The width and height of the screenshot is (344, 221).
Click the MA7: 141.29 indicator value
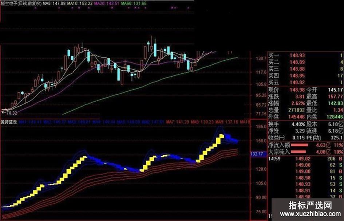pyautogui.click(x=178, y=122)
